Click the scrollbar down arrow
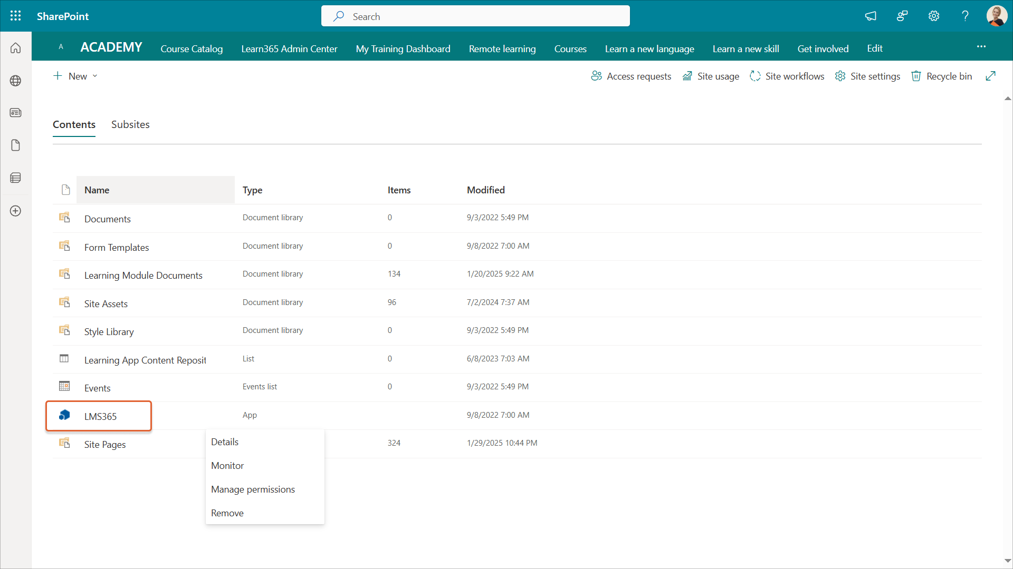Image resolution: width=1013 pixels, height=569 pixels. pyautogui.click(x=1008, y=561)
